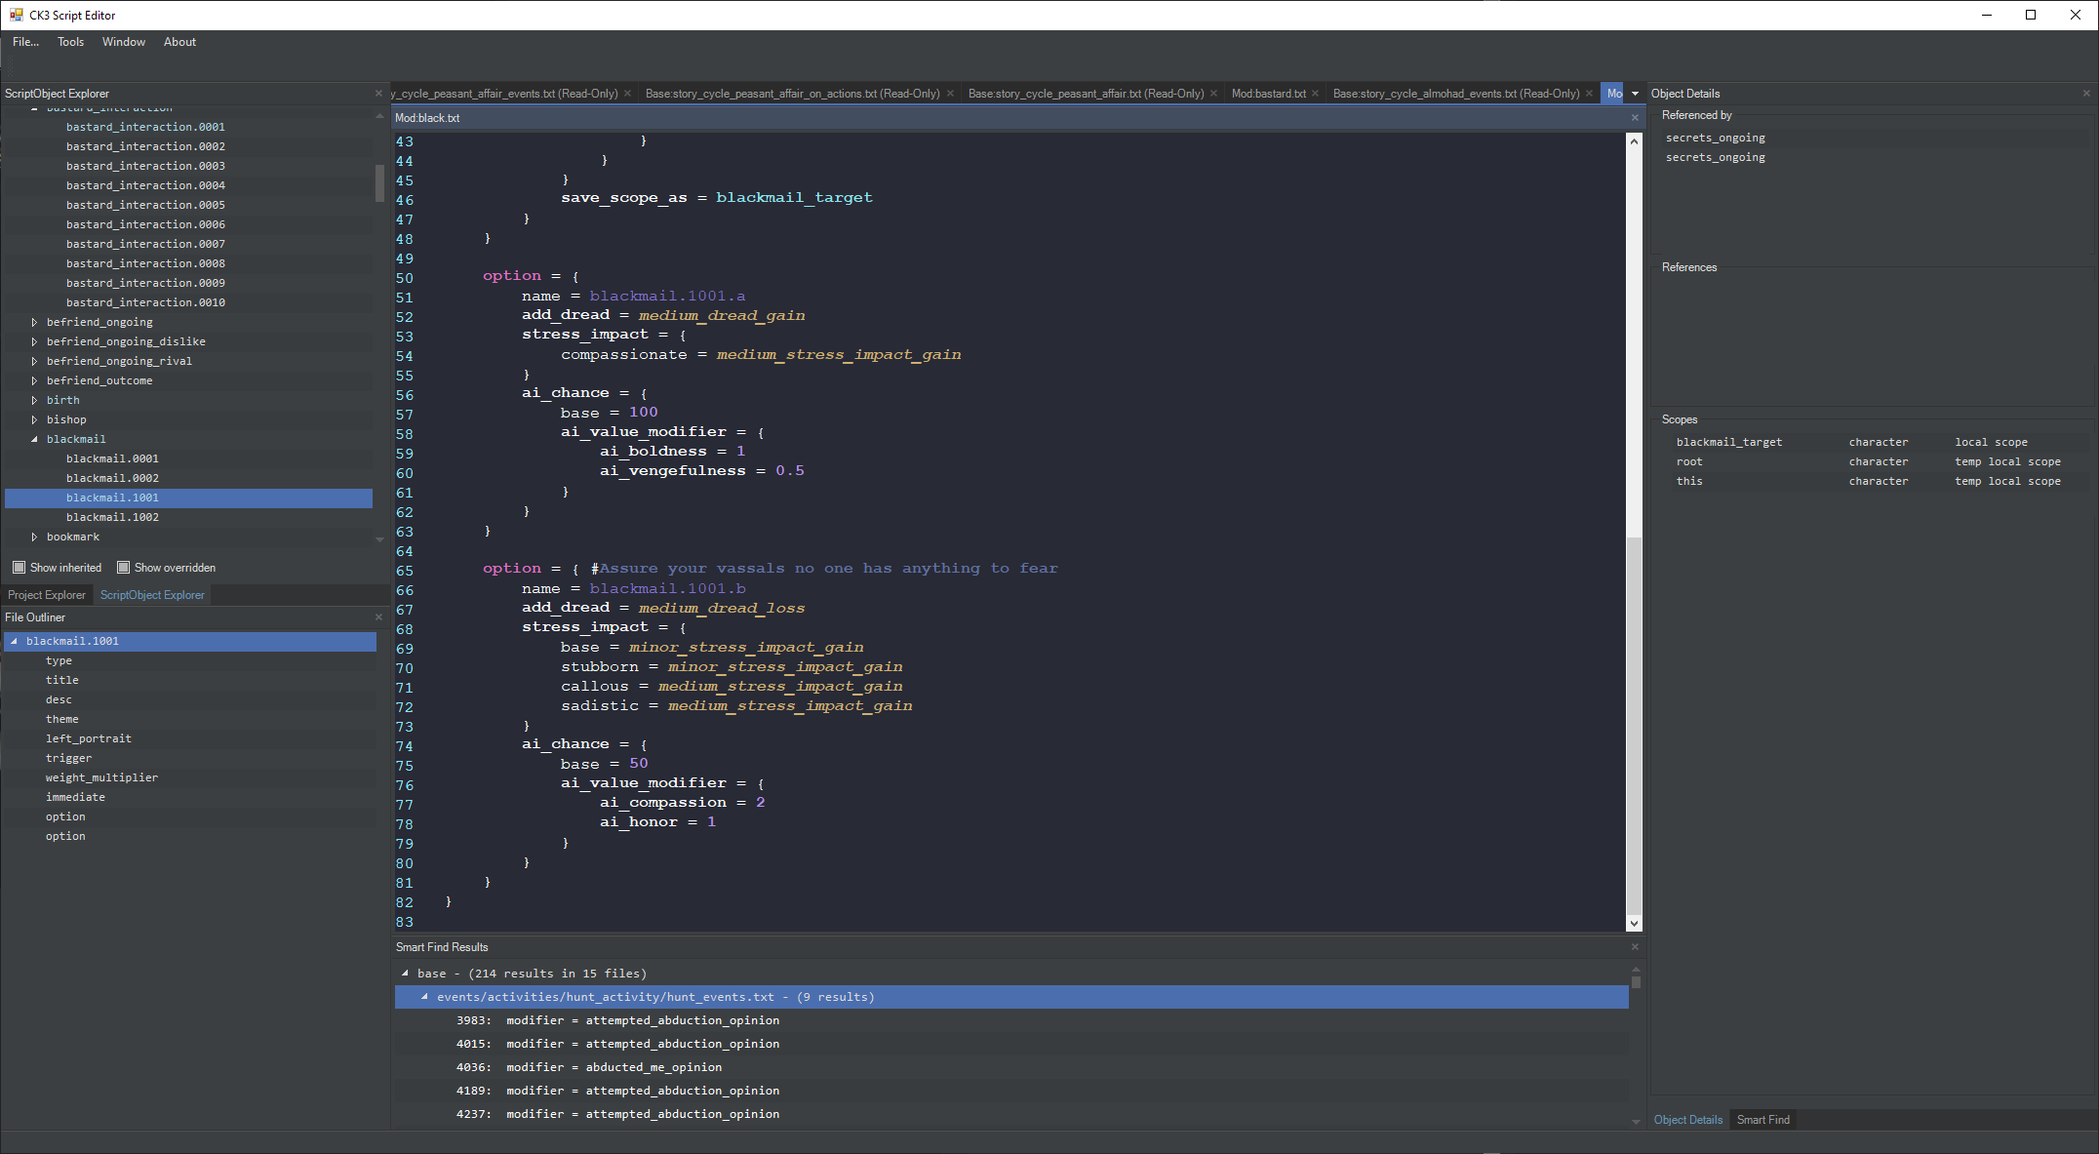
Task: Click the scroll-up arrow on the editor scrollbar
Action: point(1632,139)
